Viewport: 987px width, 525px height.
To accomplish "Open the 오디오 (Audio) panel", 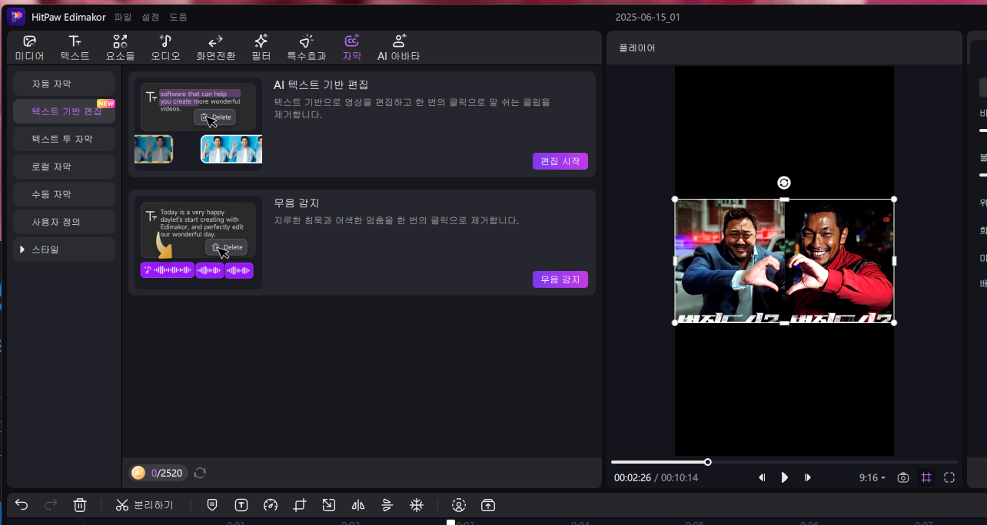I will [165, 48].
